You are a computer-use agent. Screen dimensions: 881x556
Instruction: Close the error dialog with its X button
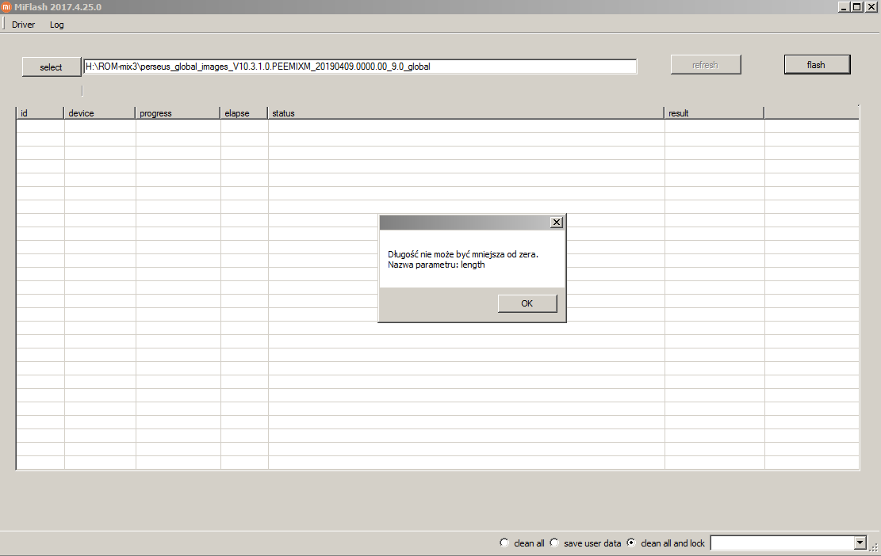pyautogui.click(x=557, y=223)
